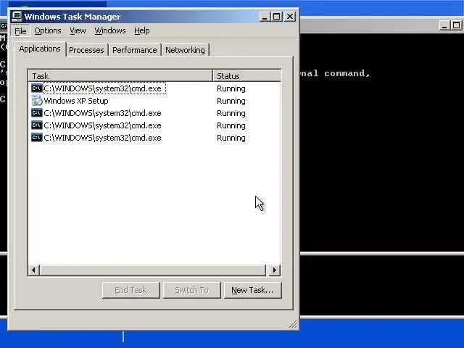Open the View menu
Viewport: 464px width, 348px height.
point(78,30)
